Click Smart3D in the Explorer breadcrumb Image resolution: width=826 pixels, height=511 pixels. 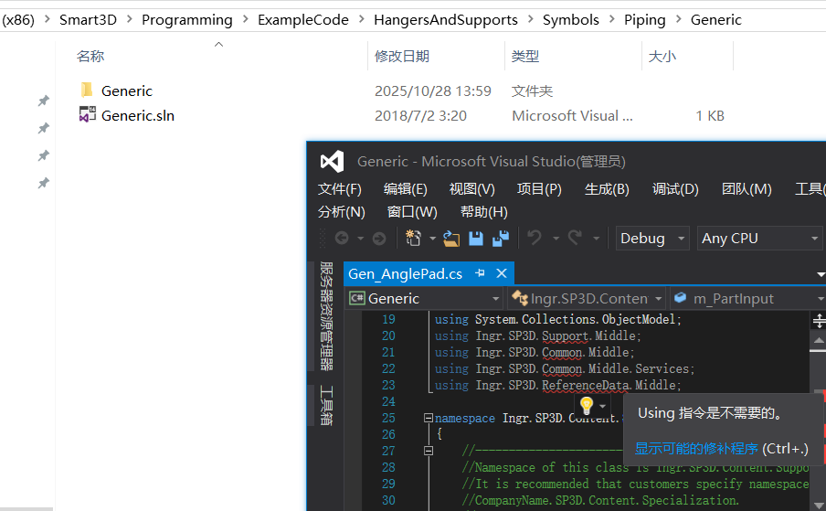pos(88,20)
